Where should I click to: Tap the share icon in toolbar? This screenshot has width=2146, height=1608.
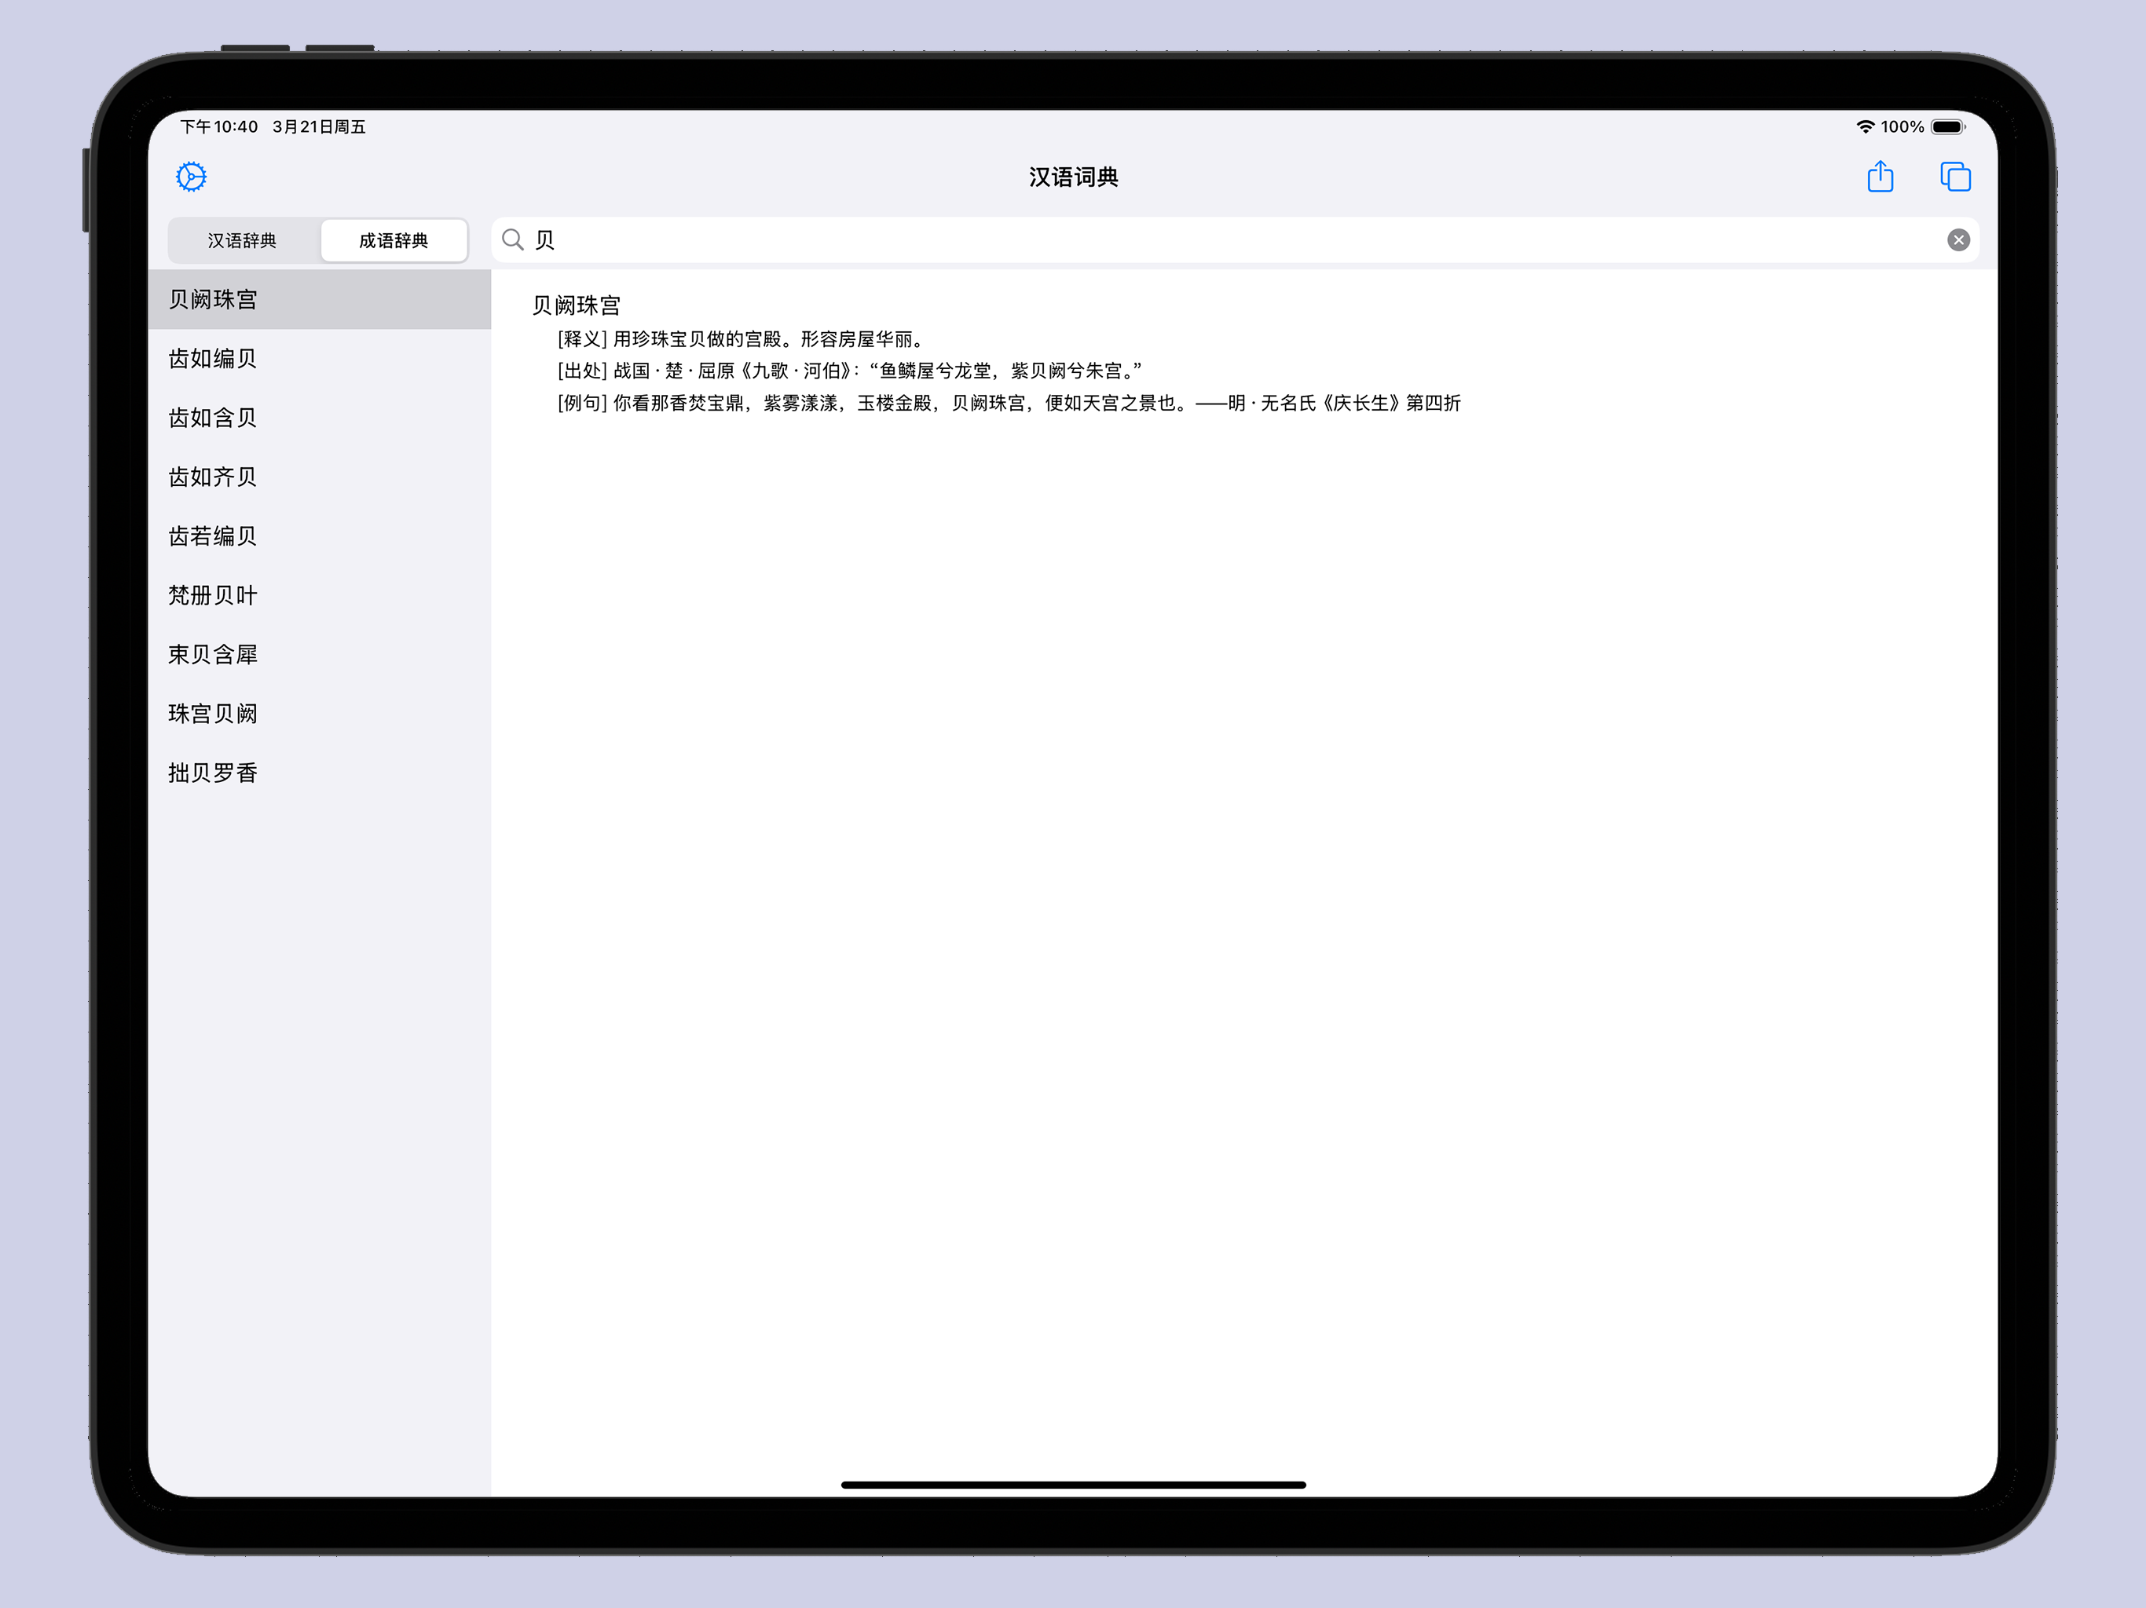[1880, 177]
